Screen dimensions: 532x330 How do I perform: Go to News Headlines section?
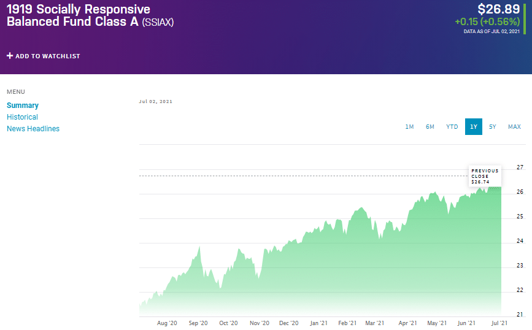33,129
